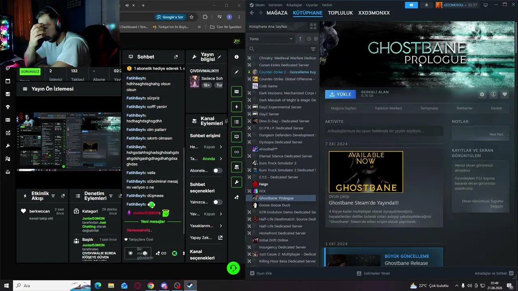Open İndirmeleri Yönet downloads manager
The width and height of the screenshot is (518, 291).
point(373,274)
